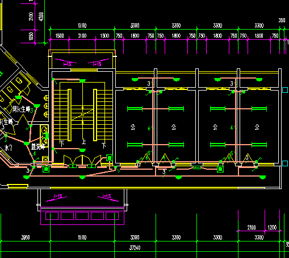Select ceiling lamp below the 上 label
The height and width of the screenshot is (258, 289).
82,150
